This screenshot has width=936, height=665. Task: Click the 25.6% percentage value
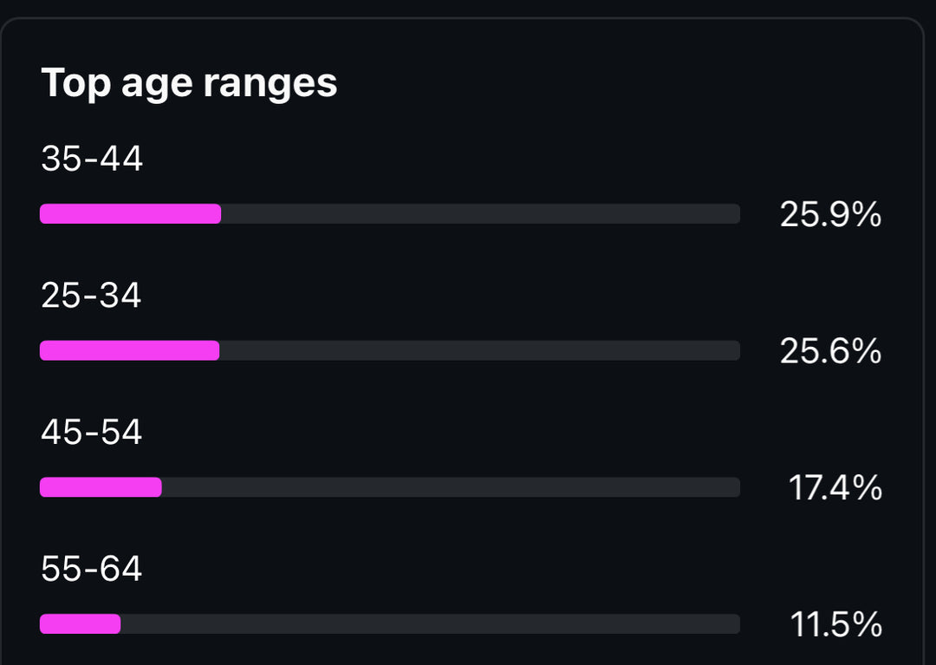(830, 351)
